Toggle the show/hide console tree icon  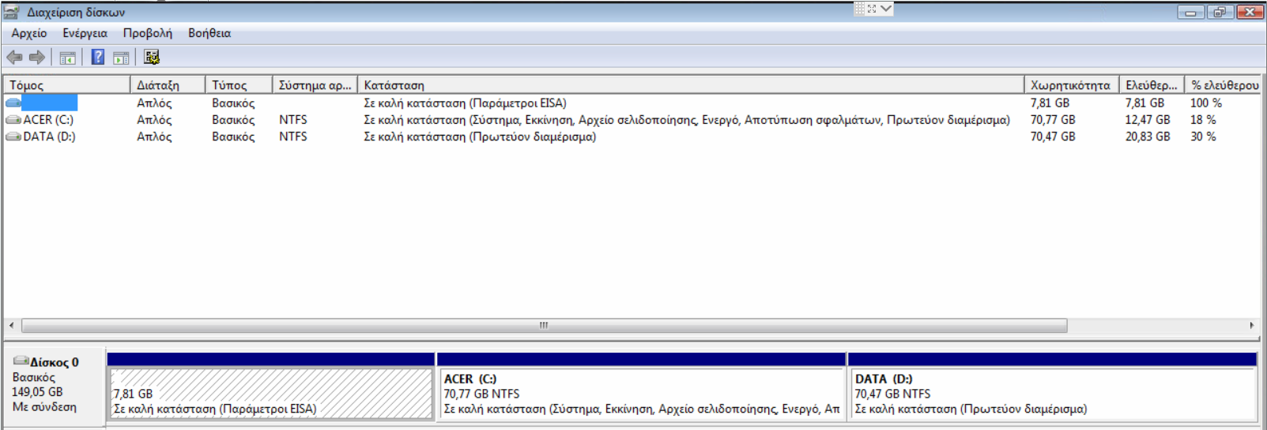pos(68,58)
